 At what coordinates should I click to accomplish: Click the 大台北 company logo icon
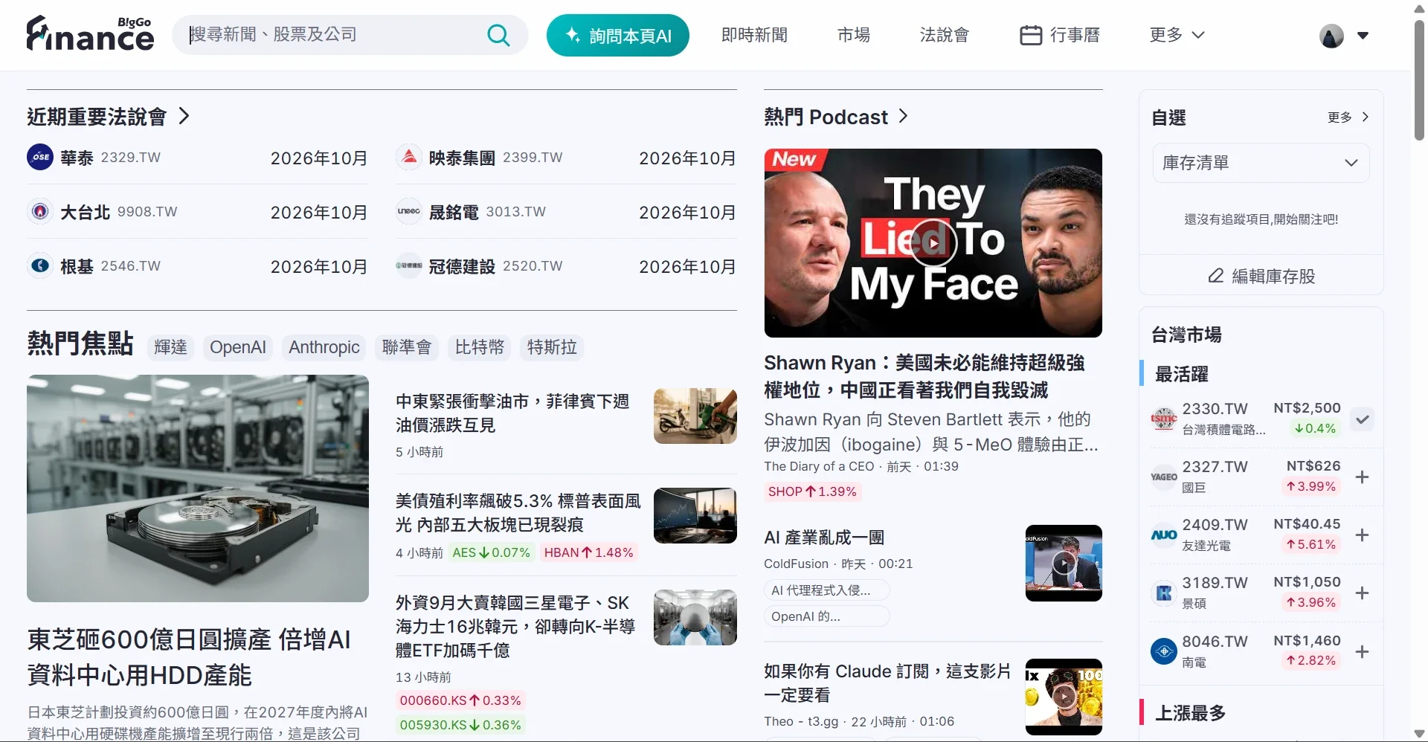pyautogui.click(x=40, y=211)
